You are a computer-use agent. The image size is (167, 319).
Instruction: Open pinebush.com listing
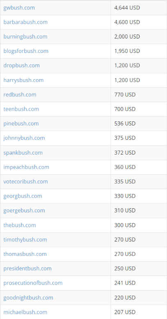pyautogui.click(x=21, y=123)
